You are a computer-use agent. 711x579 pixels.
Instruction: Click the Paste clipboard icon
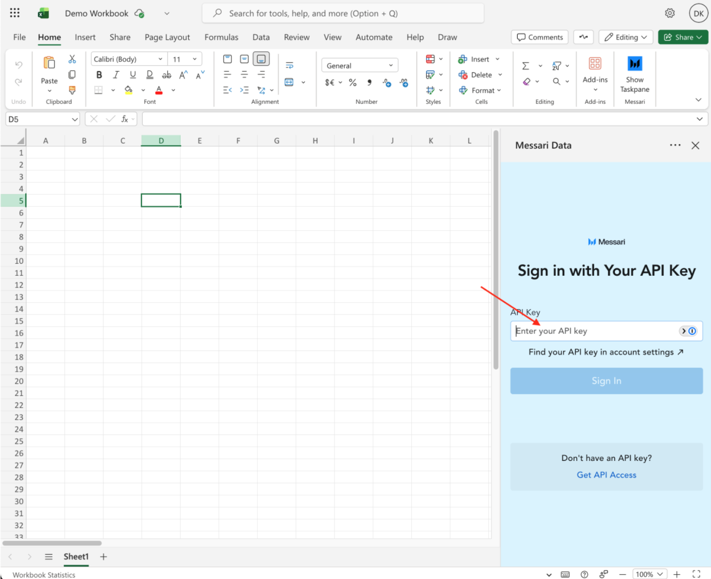pyautogui.click(x=49, y=63)
